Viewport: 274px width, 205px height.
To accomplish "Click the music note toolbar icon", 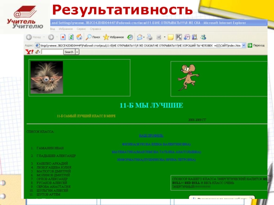I will (x=187, y=37).
